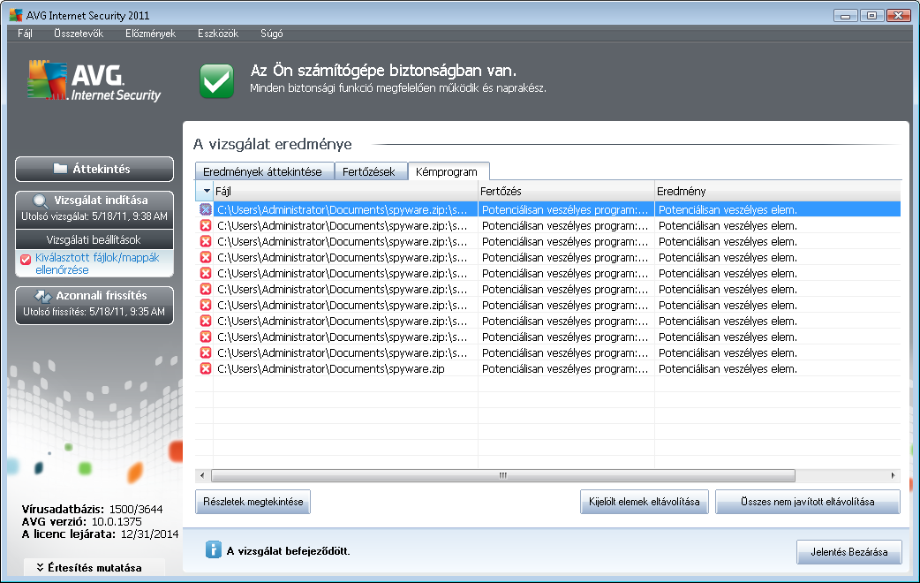This screenshot has width=920, height=583.
Task: Switch to the Fertőzések tab
Action: [370, 171]
